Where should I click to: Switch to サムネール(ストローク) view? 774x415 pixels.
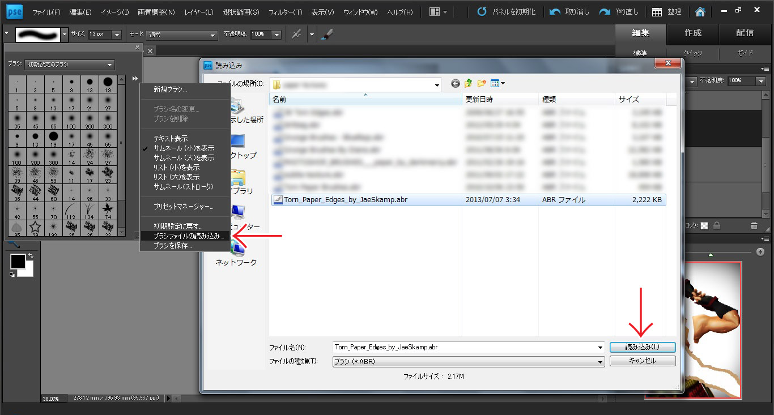pos(183,186)
